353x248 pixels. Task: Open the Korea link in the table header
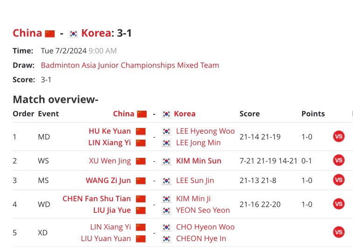[184, 113]
